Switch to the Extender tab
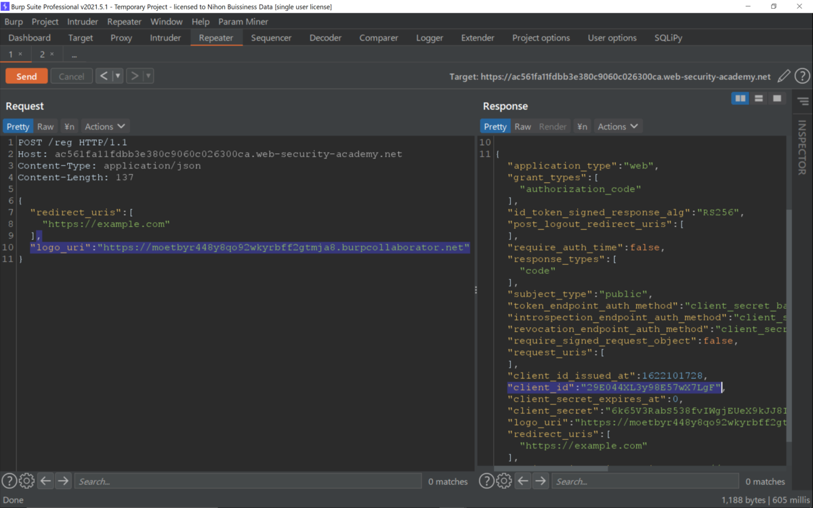813x508 pixels. pos(478,38)
